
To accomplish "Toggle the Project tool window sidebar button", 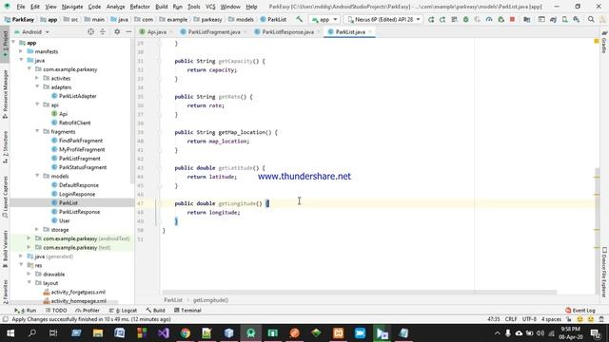I will [5, 44].
